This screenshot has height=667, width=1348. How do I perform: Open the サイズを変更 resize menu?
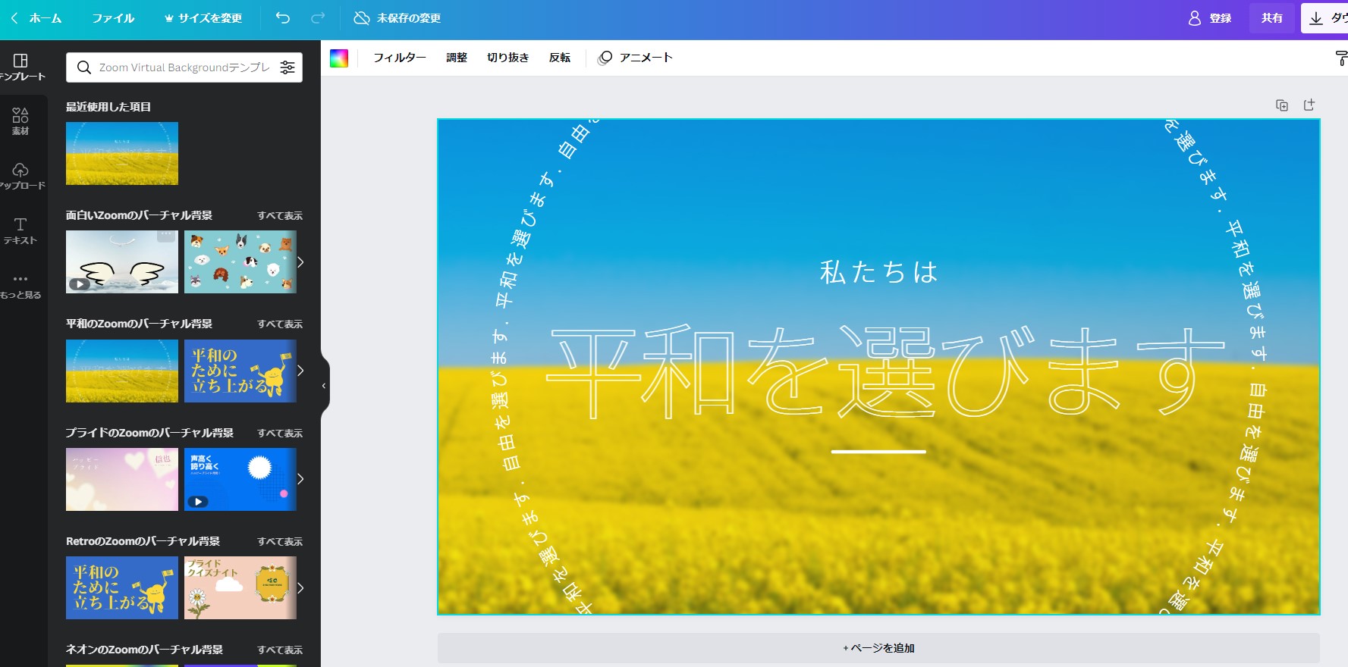203,18
